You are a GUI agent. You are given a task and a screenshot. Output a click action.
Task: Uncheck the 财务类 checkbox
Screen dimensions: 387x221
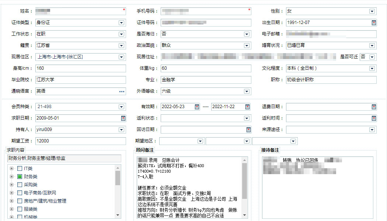pos(20,177)
